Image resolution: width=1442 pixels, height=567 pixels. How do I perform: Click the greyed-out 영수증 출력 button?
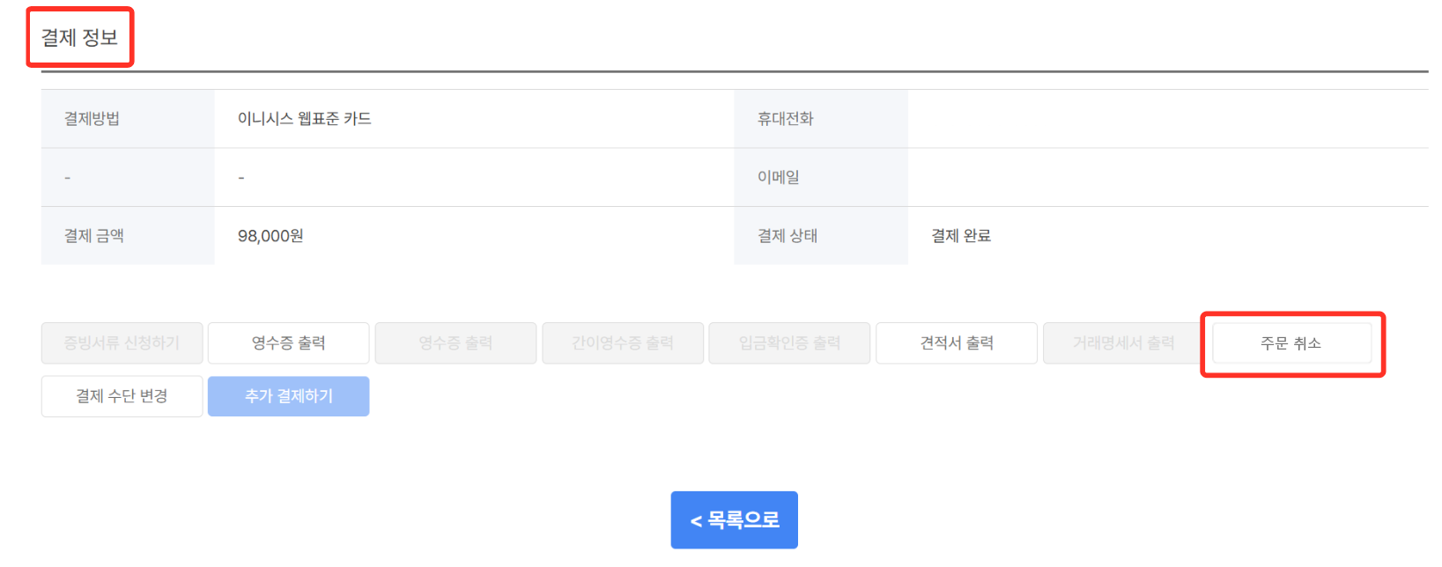pyautogui.click(x=455, y=343)
